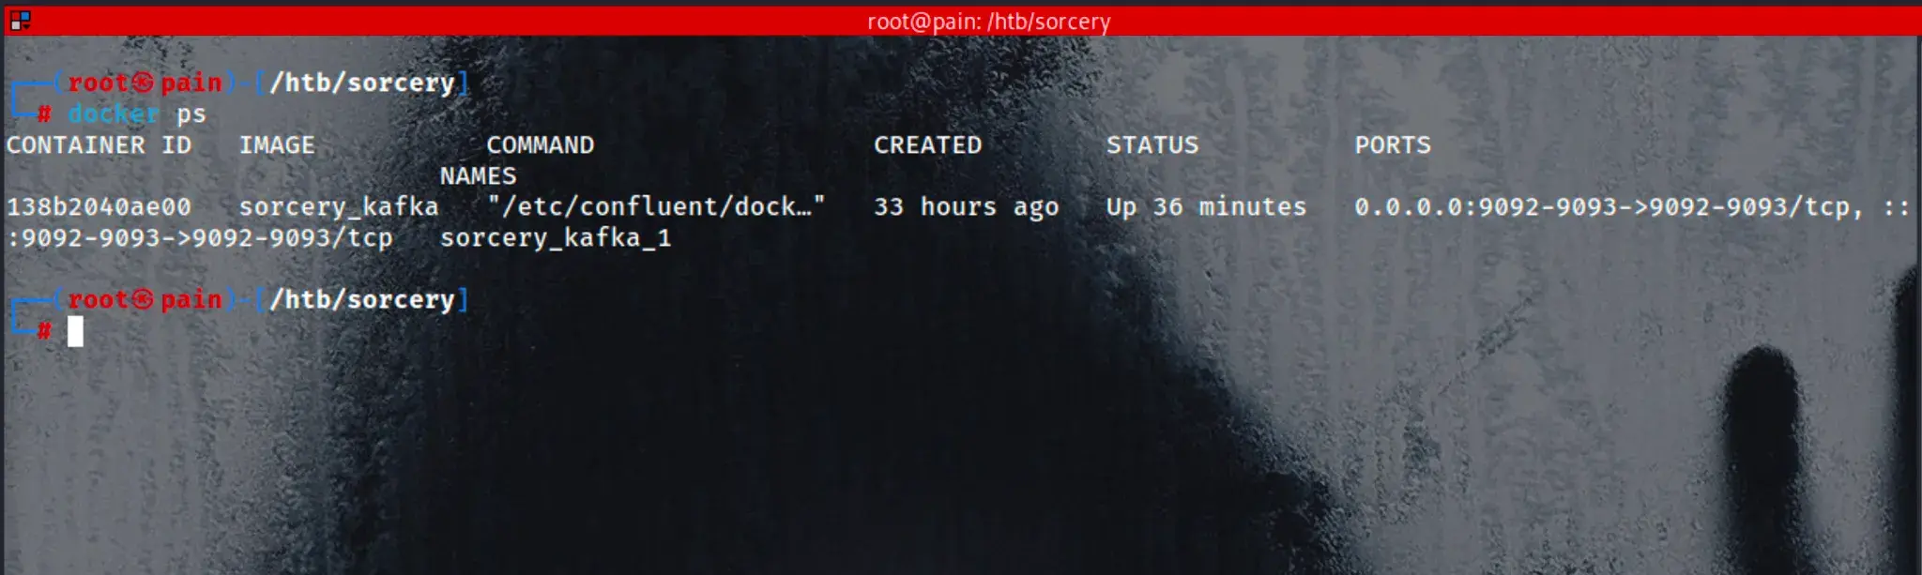This screenshot has height=575, width=1922.
Task: Click the skull symbol in the second prompt
Action: 143,299
